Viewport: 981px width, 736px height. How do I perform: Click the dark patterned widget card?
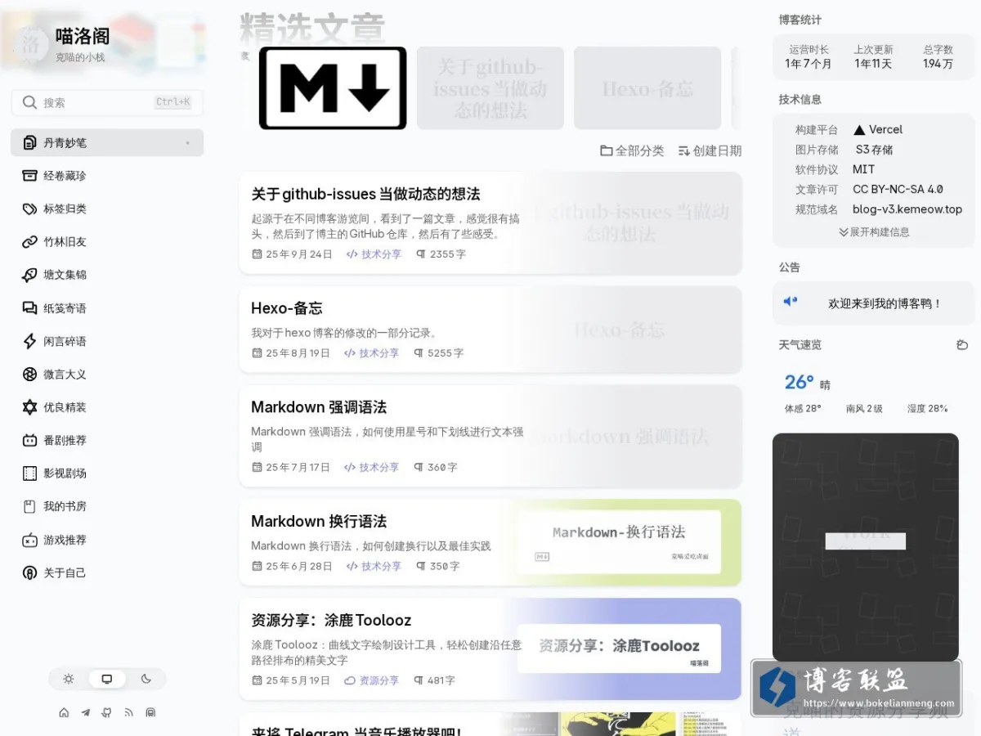pos(866,547)
